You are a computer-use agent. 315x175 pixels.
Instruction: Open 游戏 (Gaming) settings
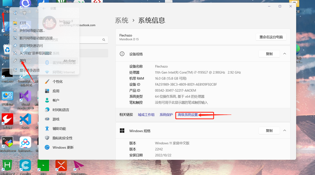tap(56, 119)
